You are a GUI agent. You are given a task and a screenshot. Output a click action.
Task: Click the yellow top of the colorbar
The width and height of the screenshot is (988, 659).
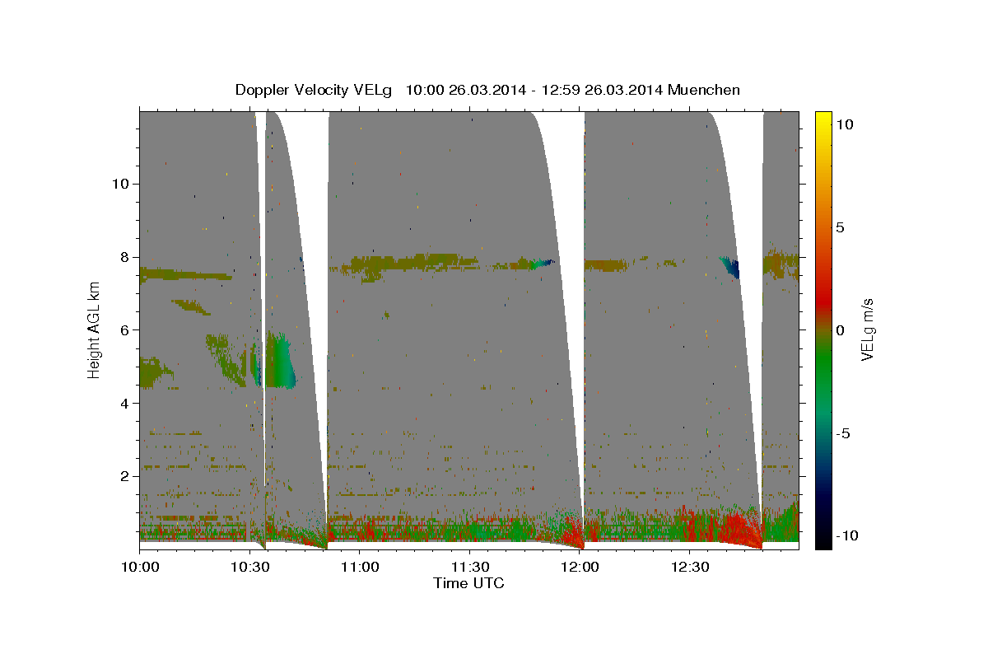(823, 119)
